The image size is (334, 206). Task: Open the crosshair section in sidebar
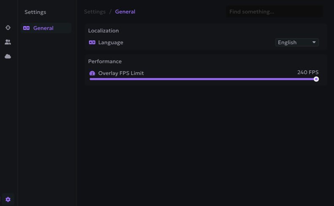(x=8, y=28)
